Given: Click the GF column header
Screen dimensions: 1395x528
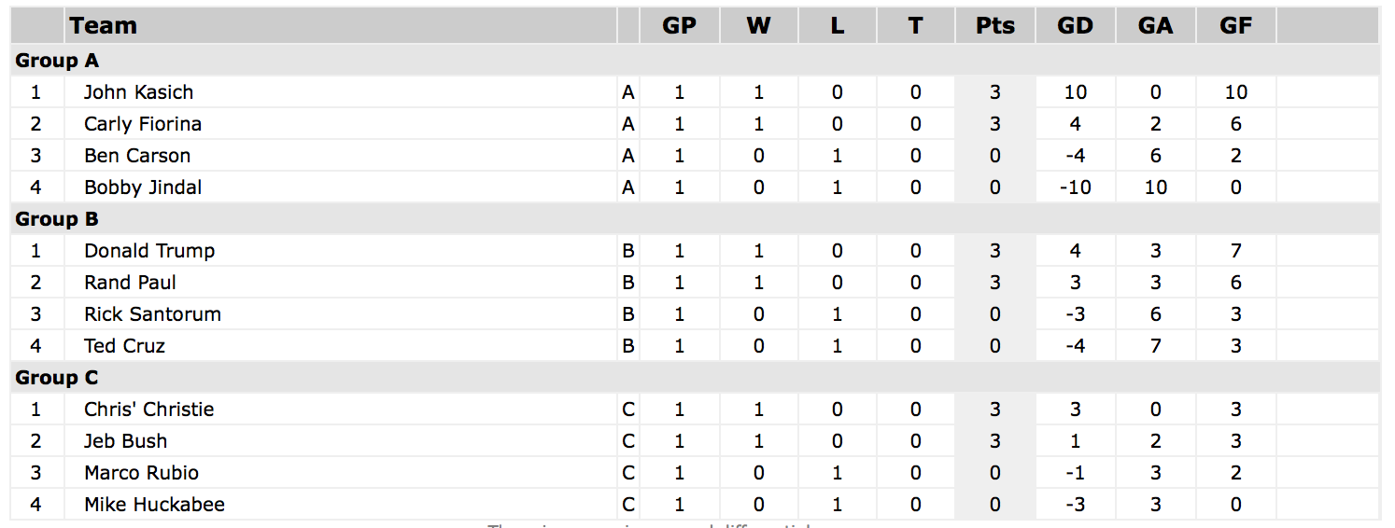Looking at the screenshot, I should (1235, 25).
